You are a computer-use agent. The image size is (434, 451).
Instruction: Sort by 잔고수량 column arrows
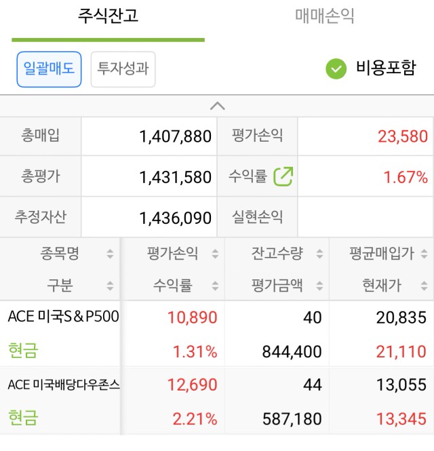[x=319, y=254]
